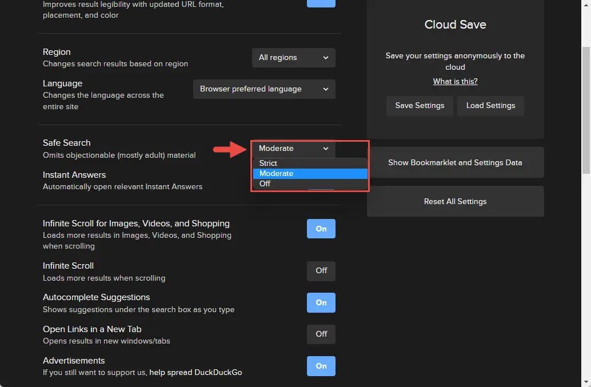Turn off Autocomplete Suggestions
Image resolution: width=591 pixels, height=387 pixels.
point(321,302)
